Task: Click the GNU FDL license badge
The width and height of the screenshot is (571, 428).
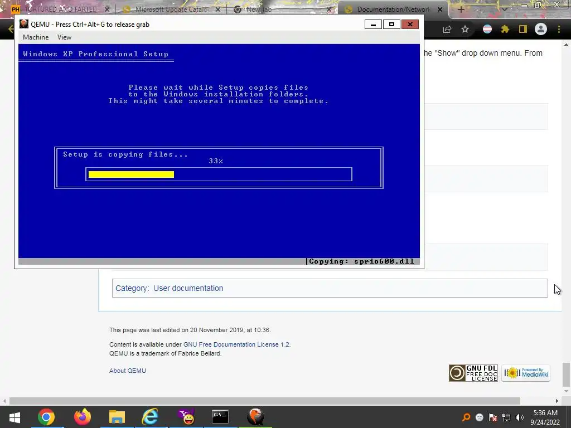Action: 473,373
